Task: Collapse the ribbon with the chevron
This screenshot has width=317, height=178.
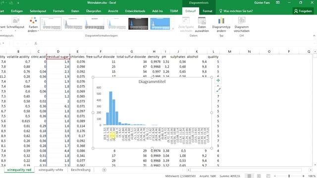Action: [314, 36]
